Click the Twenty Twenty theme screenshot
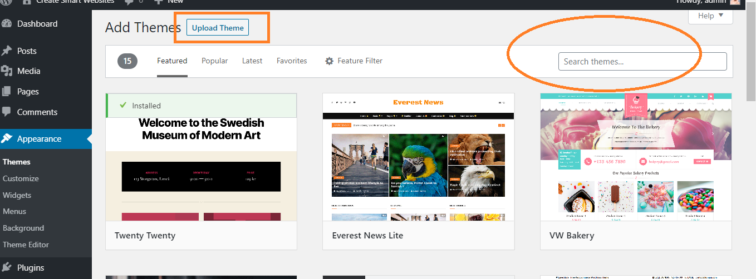The image size is (756, 279). pos(201,157)
